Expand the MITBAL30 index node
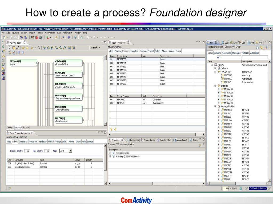273x204 pixels. click(219, 89)
